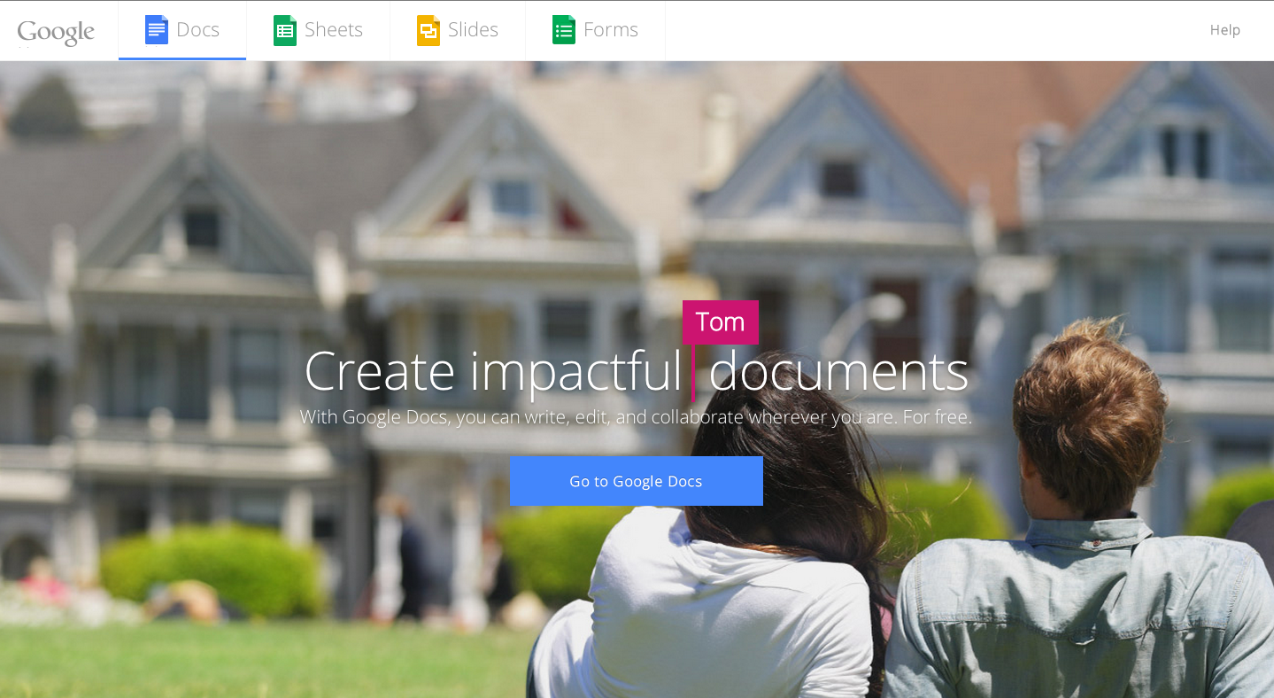
Task: Select the currently active Docs tab
Action: (181, 29)
